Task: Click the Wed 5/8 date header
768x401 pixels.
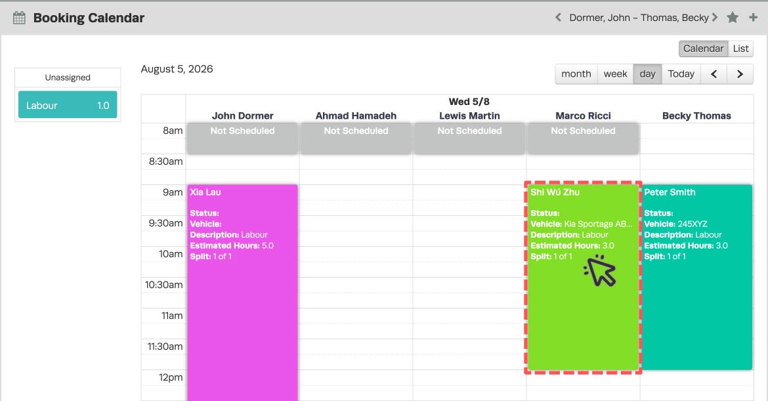Action: pyautogui.click(x=469, y=102)
